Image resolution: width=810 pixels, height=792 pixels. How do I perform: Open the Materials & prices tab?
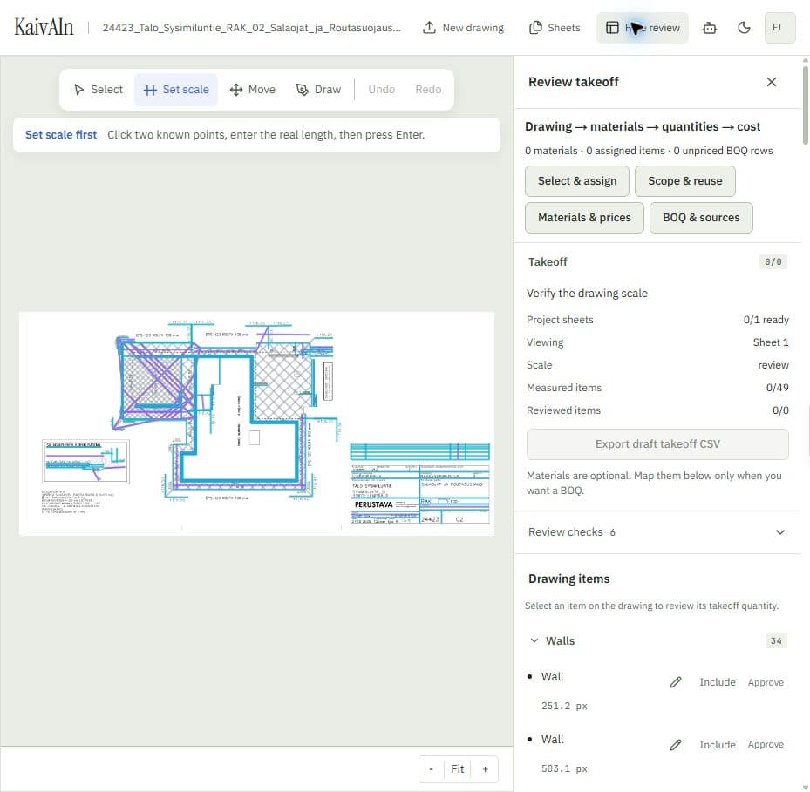click(584, 218)
